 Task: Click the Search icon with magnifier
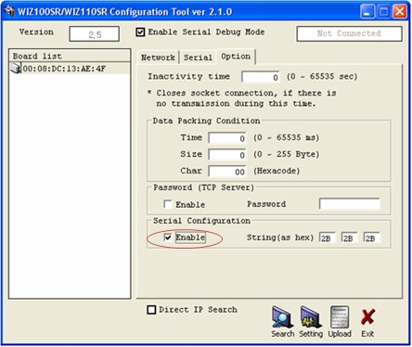282,317
